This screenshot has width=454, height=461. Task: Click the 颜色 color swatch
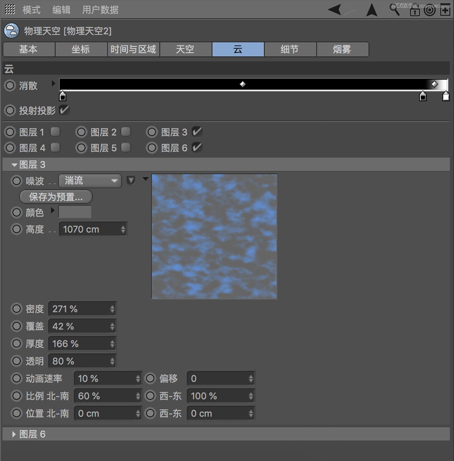pos(75,212)
